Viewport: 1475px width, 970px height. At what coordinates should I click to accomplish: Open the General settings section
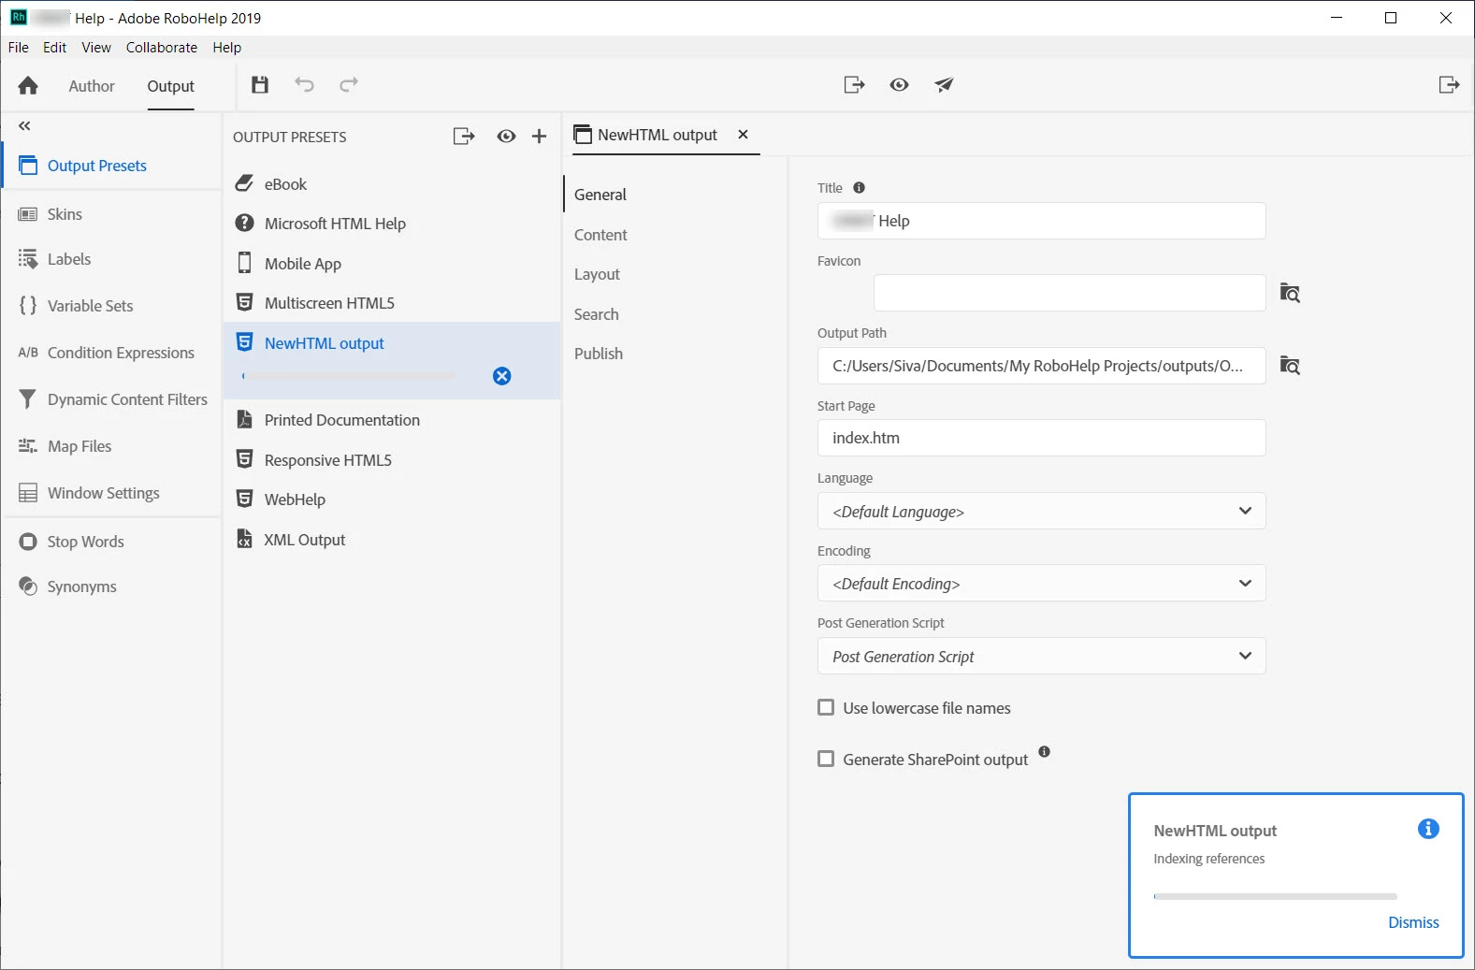click(600, 195)
